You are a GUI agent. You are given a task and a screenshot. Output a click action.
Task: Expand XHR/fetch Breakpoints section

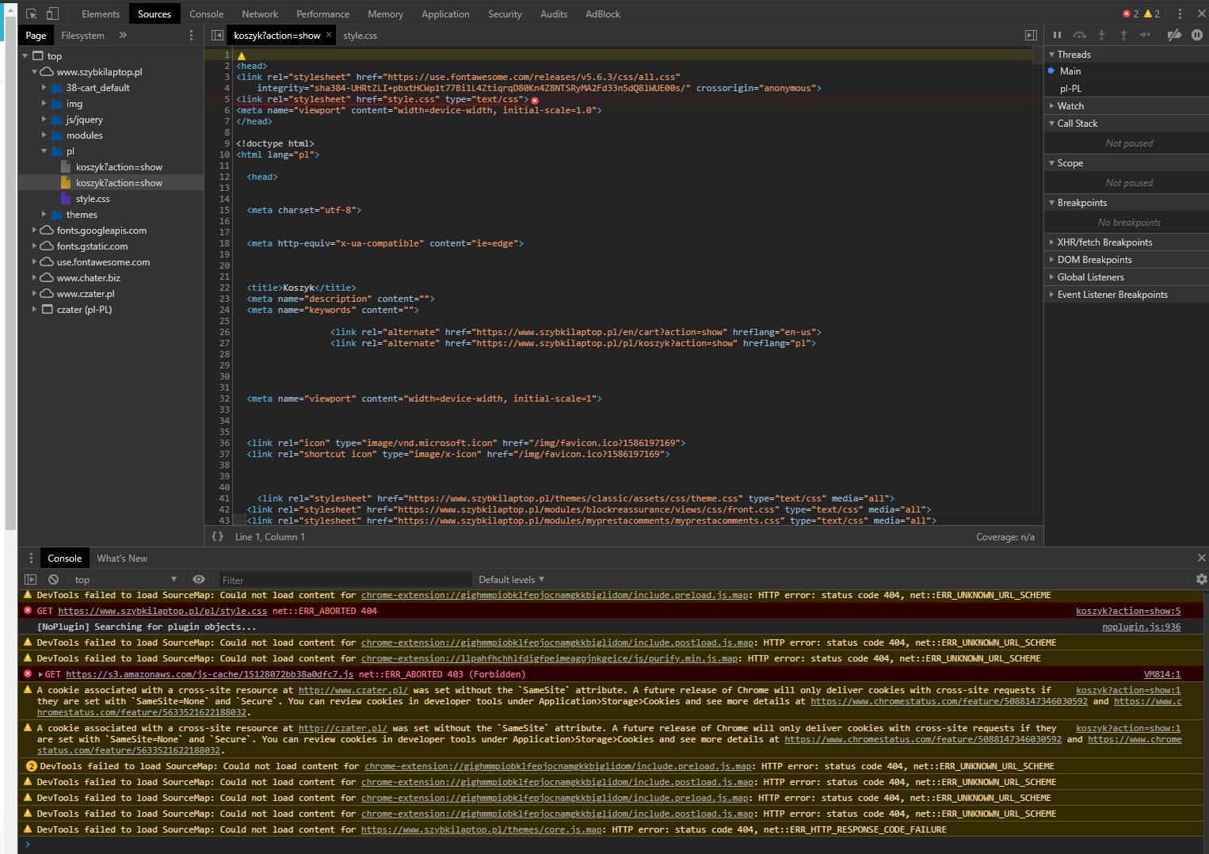pyautogui.click(x=1104, y=242)
